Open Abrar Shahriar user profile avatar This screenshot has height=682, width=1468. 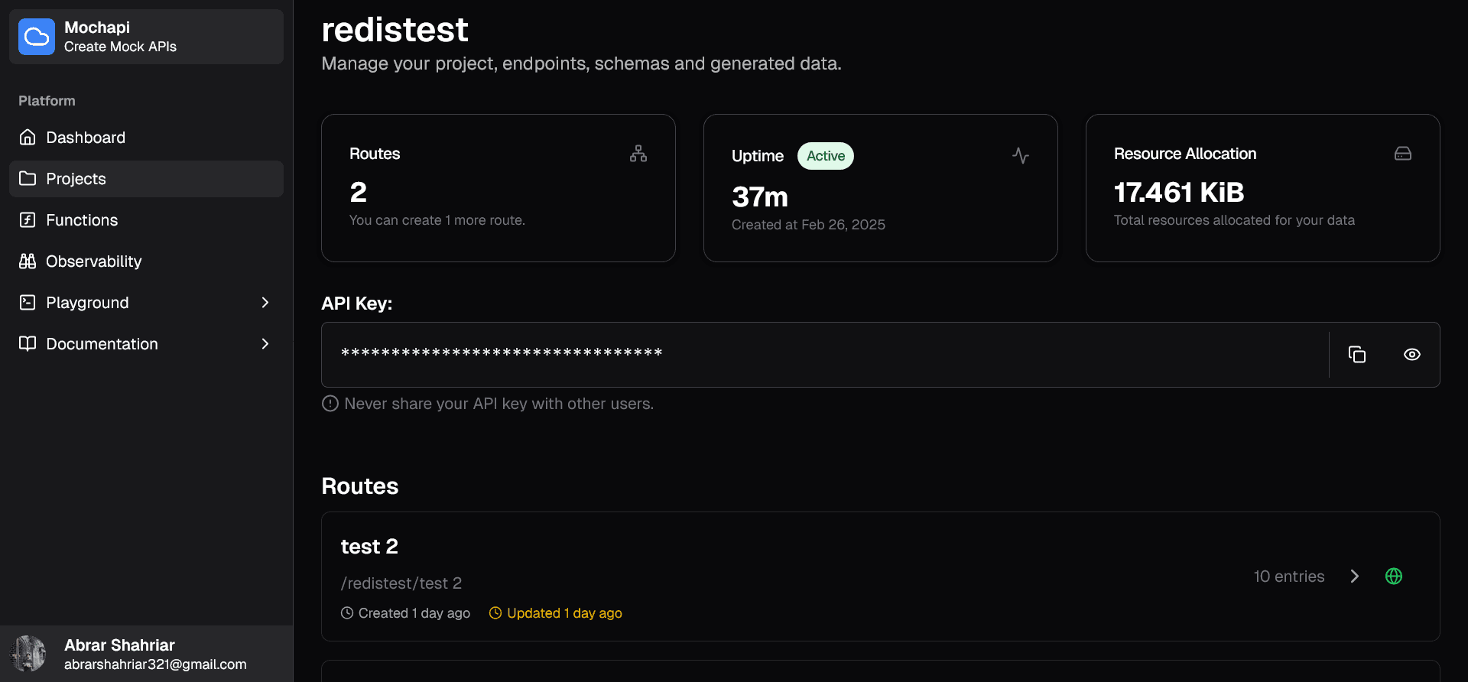tap(28, 654)
